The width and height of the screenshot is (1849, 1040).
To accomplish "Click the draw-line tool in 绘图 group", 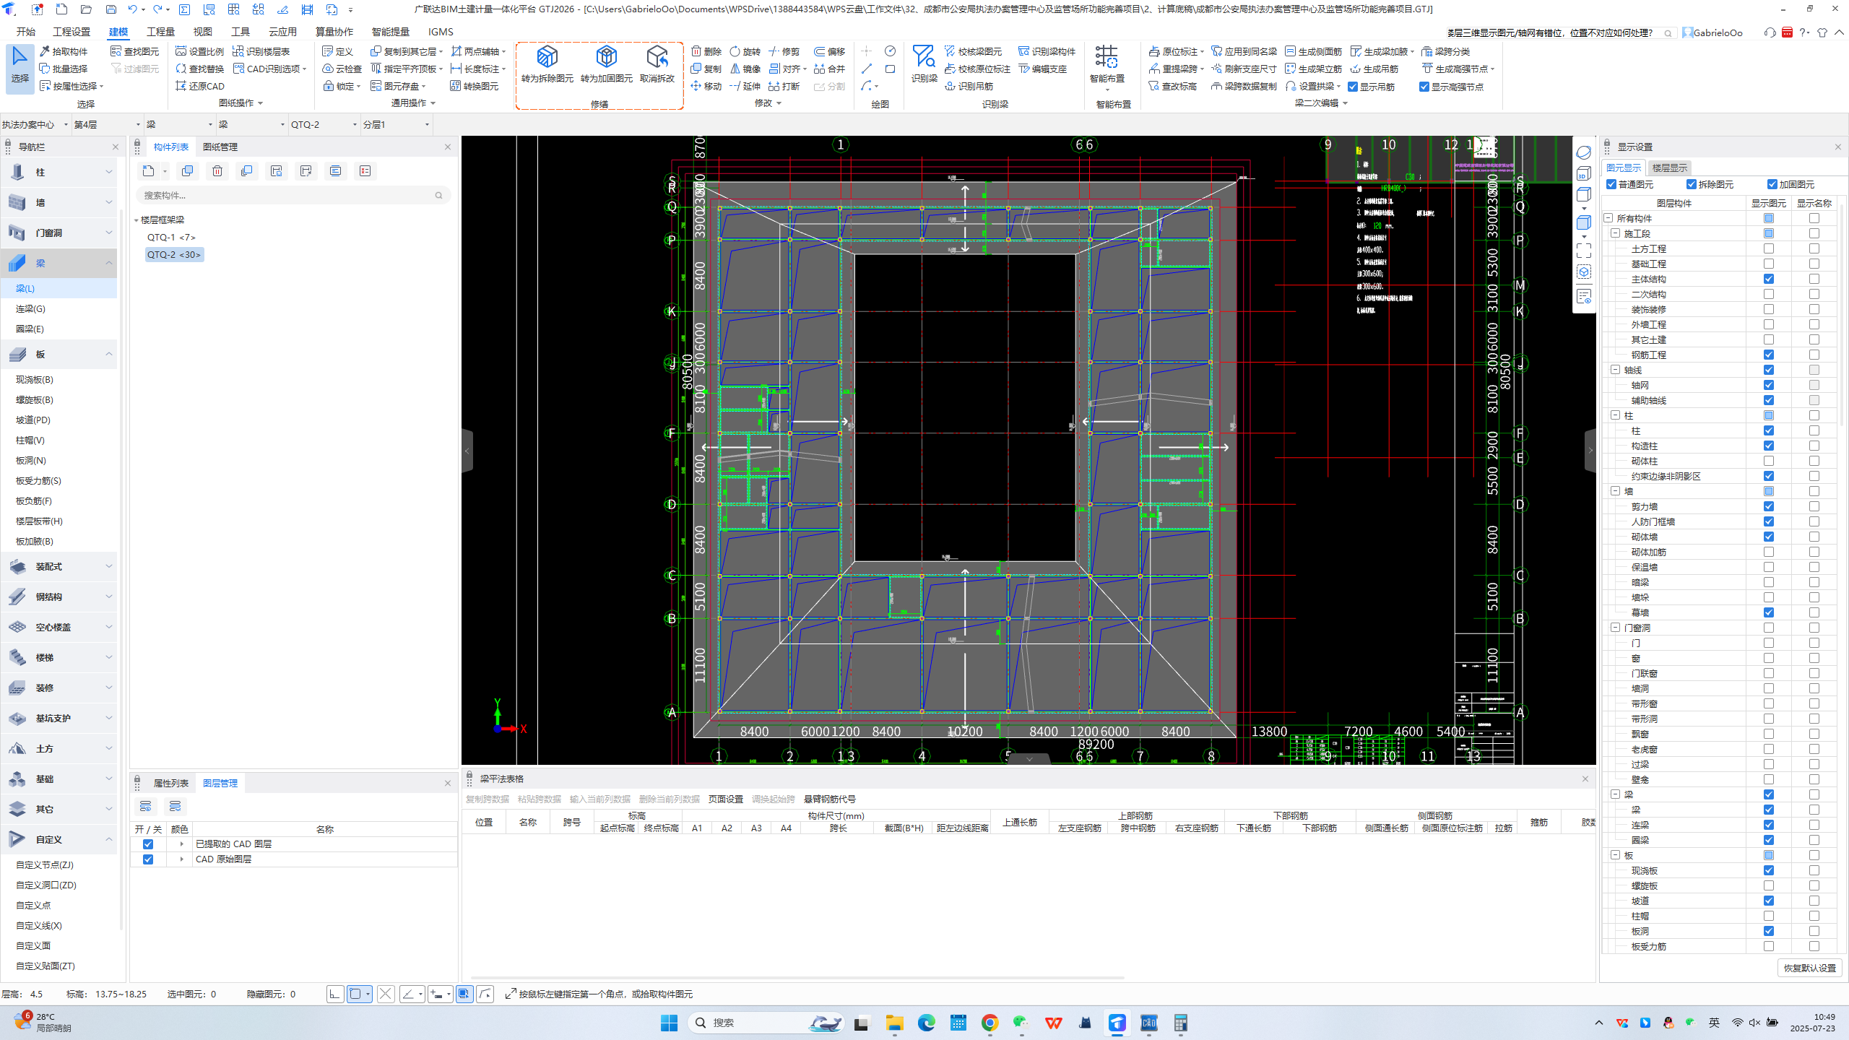I will pos(867,69).
